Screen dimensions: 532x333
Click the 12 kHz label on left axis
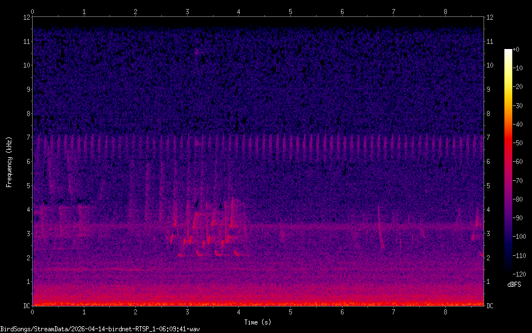pos(26,17)
